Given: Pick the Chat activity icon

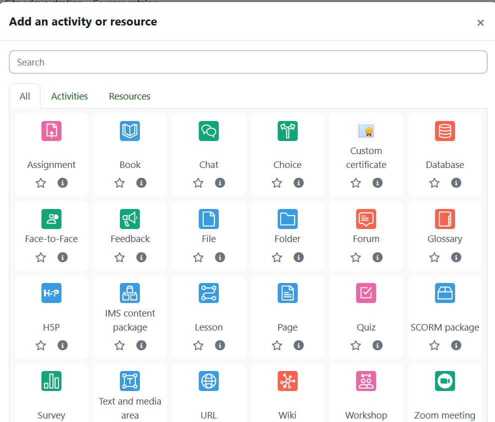Looking at the screenshot, I should [x=209, y=131].
